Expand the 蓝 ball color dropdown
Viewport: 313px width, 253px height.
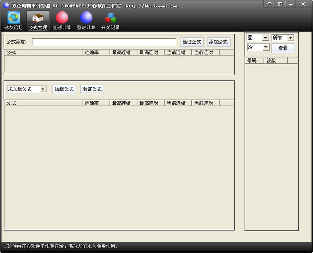click(x=266, y=38)
